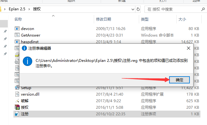Select the devcon application icon
This screenshot has width=207, height=125.
click(17, 28)
